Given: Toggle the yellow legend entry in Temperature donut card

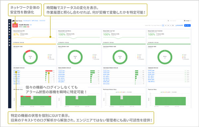Looking at the screenshot, I should (184, 56).
